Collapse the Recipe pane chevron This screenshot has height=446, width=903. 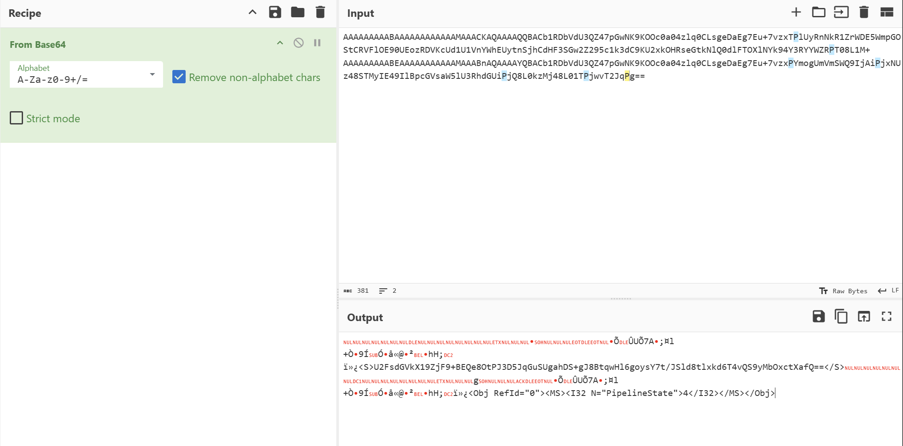[x=252, y=12]
